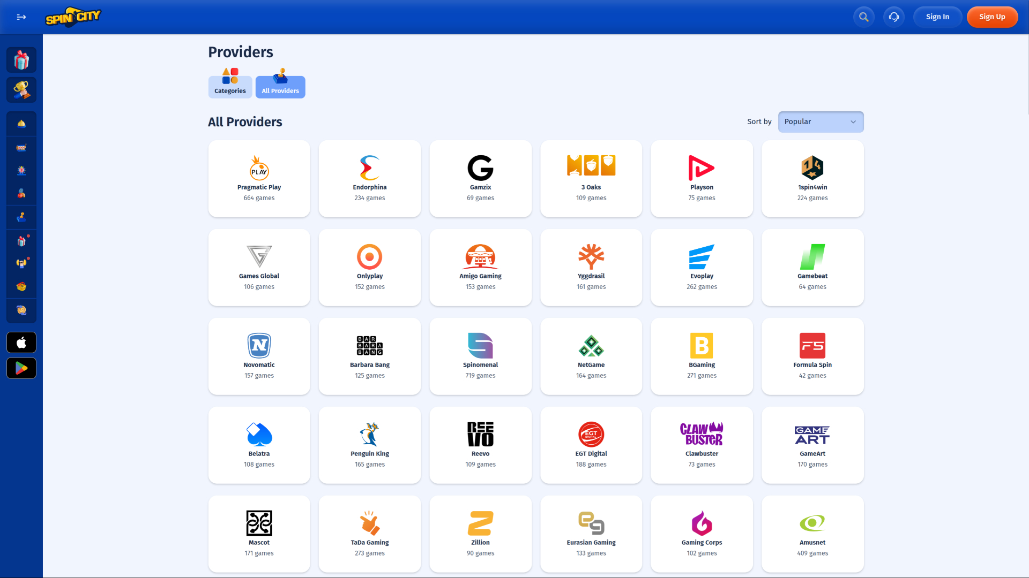Click the shopping basket sidebar icon
The height and width of the screenshot is (578, 1029).
21,287
